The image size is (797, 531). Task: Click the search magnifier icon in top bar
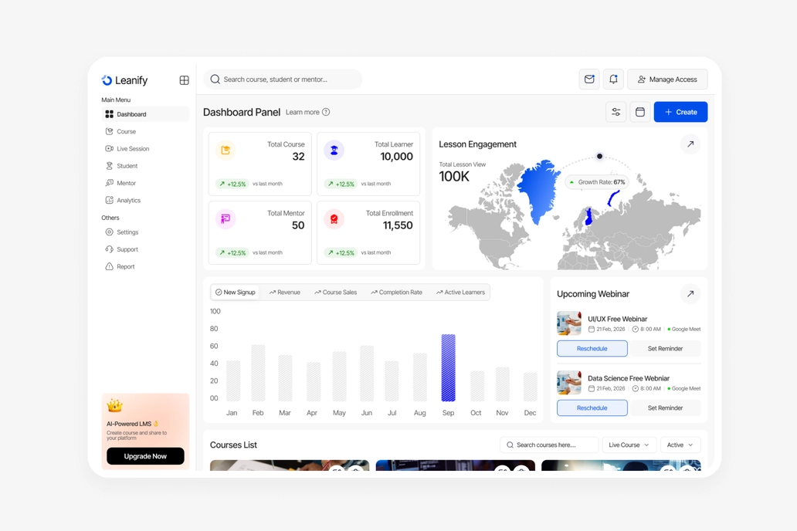[x=215, y=79]
